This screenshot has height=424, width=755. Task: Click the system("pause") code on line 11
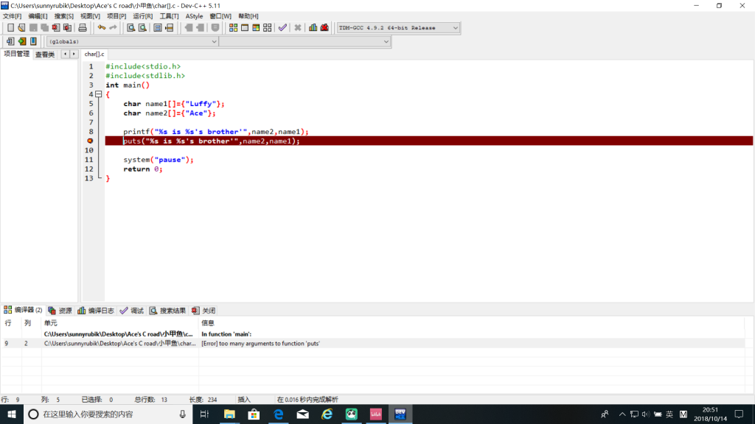(159, 160)
